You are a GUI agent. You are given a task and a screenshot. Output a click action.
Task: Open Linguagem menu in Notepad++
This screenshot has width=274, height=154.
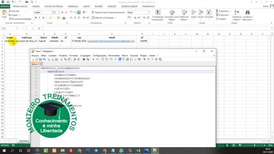[86, 56]
